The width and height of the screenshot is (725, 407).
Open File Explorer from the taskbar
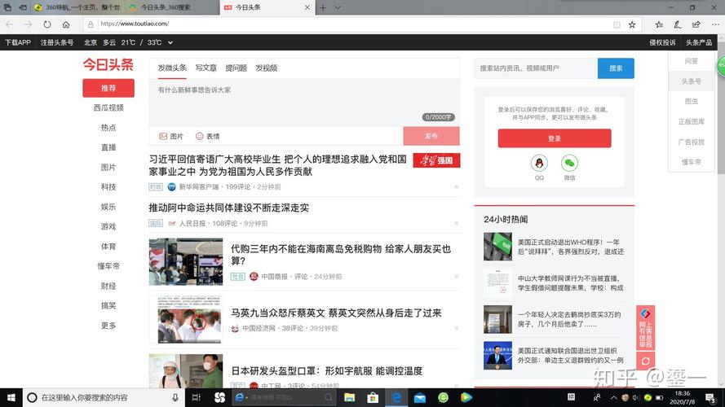tap(350, 397)
